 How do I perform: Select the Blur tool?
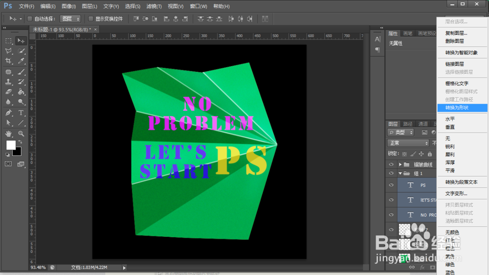click(x=8, y=102)
